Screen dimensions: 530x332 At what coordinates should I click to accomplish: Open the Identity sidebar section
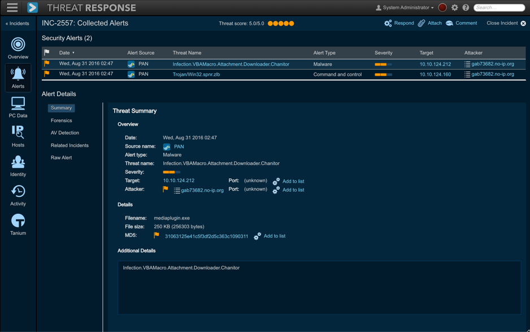[18, 166]
